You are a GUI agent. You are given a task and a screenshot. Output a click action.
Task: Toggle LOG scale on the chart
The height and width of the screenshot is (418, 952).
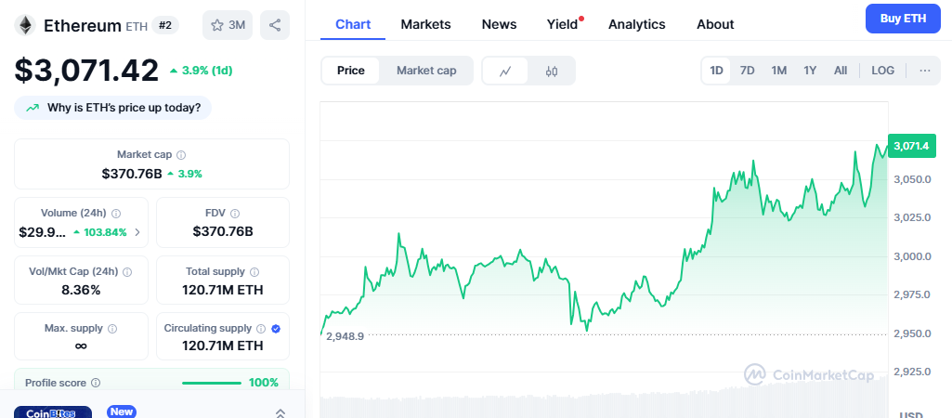pyautogui.click(x=882, y=71)
